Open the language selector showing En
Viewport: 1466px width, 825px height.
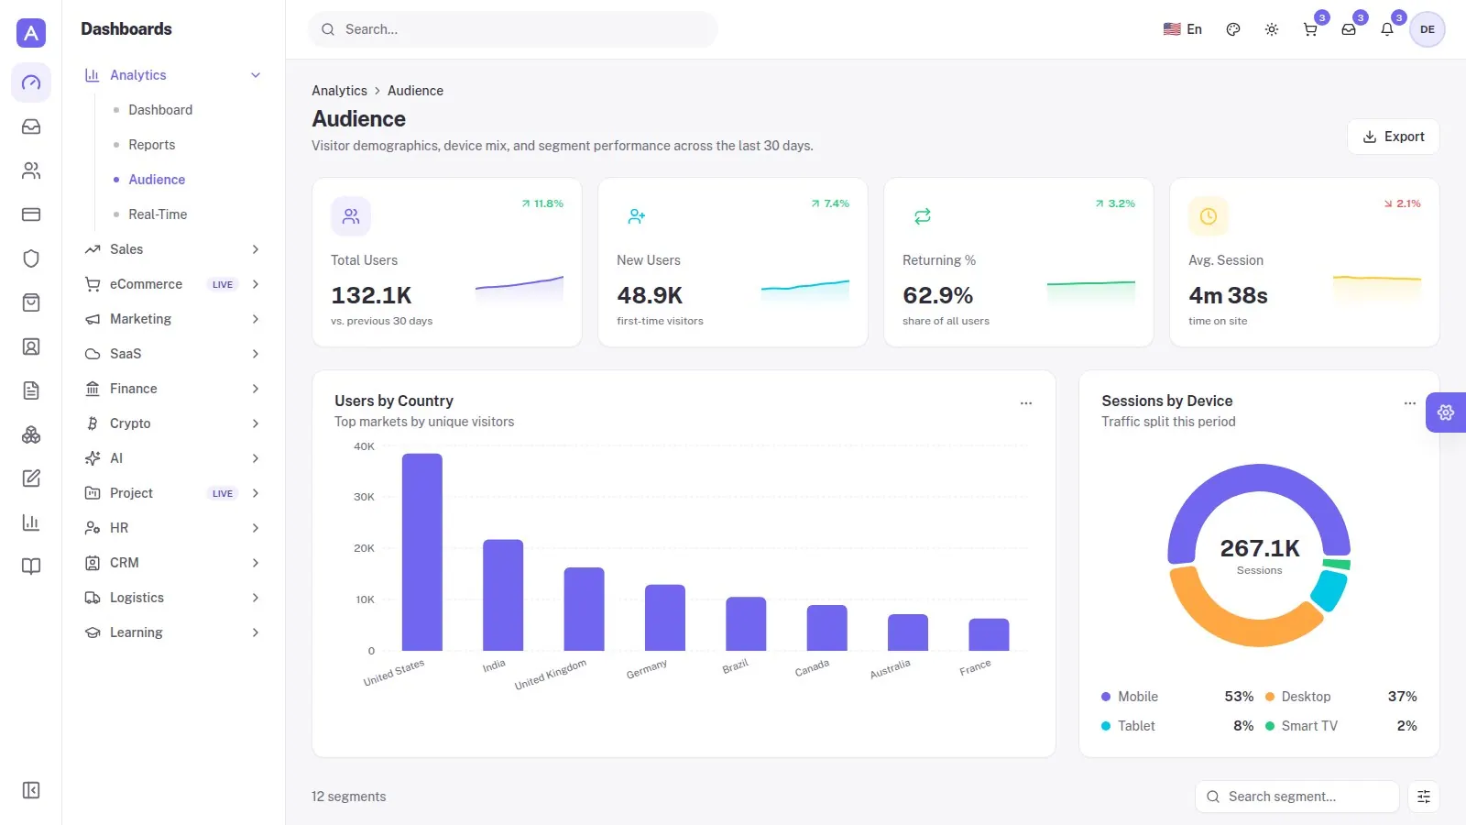1182,29
